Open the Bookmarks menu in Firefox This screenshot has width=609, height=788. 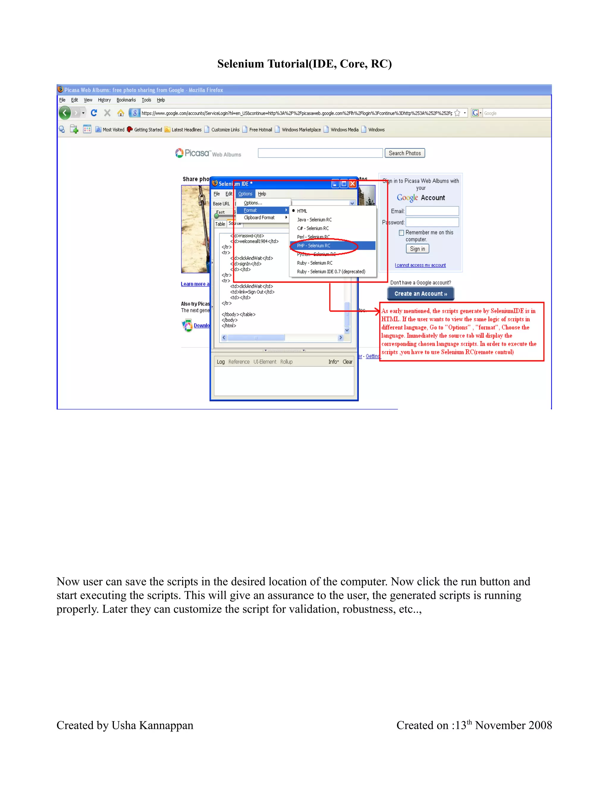(x=126, y=100)
